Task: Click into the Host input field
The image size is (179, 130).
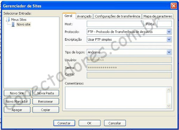Action: tap(115, 24)
